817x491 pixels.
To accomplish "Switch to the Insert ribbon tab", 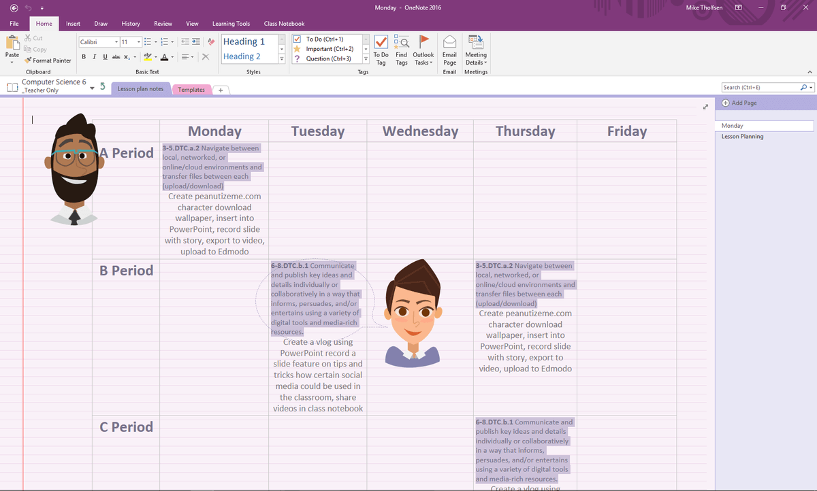I will (73, 24).
